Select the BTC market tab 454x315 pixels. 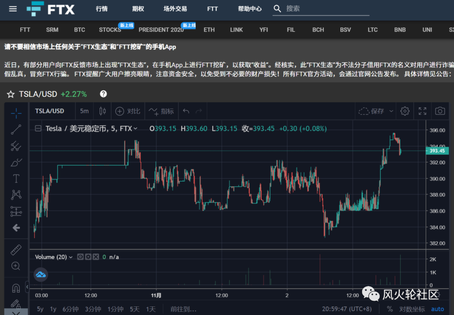(79, 30)
